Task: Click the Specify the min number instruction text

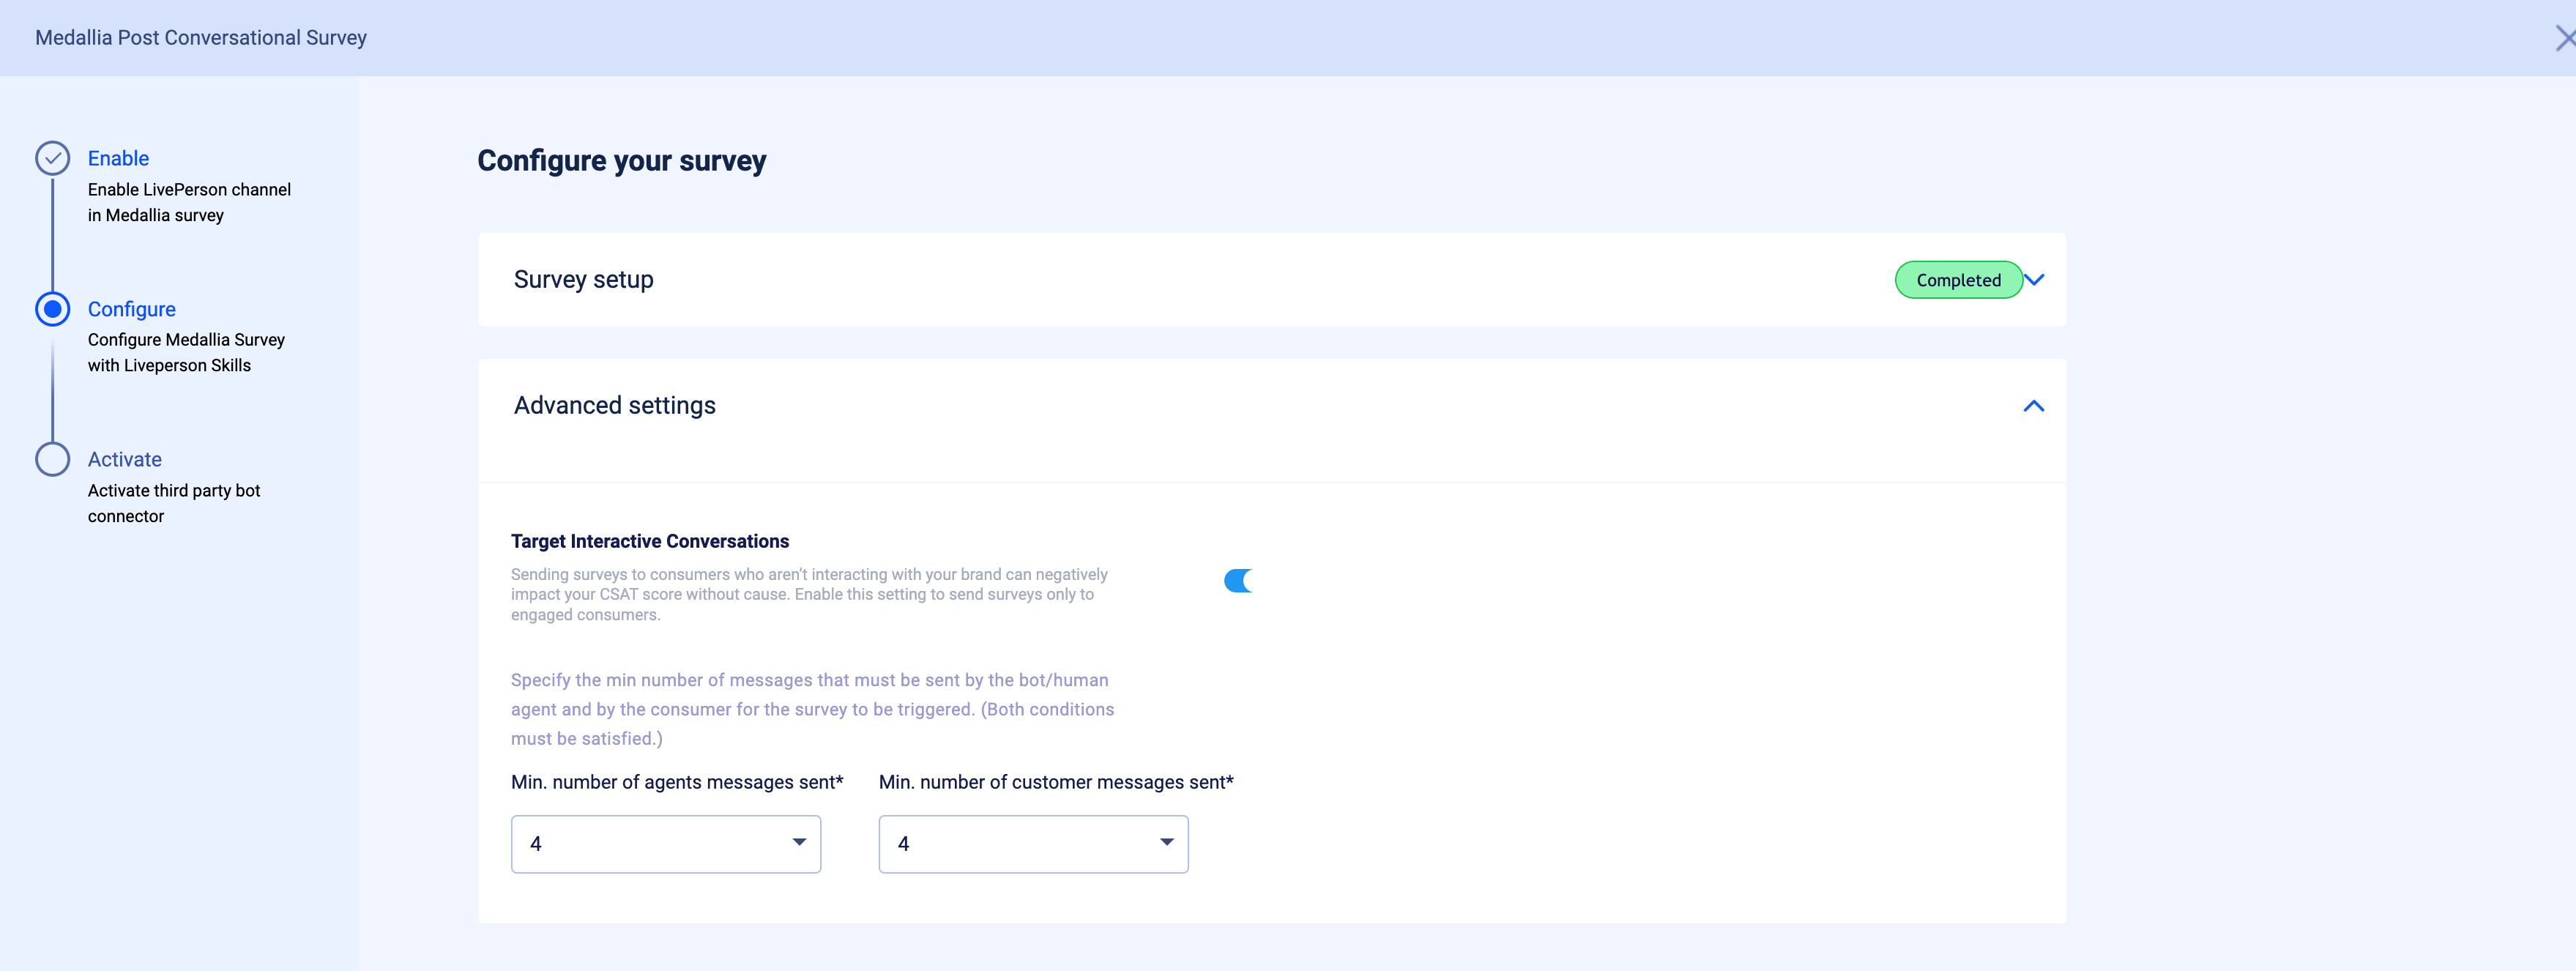Action: [812, 709]
